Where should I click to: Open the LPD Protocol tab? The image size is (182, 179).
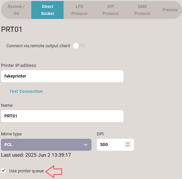pos(80,10)
